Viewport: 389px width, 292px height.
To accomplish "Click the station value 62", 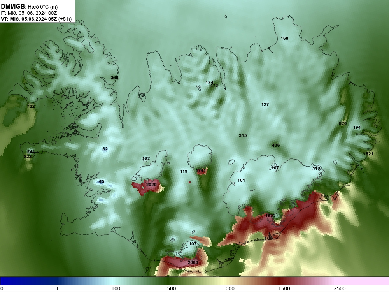I will [x=105, y=149].
